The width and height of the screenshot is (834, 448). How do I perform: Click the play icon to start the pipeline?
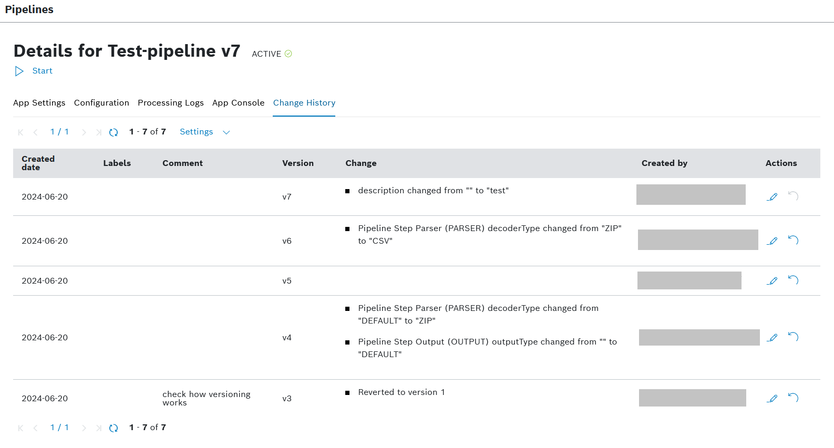tap(19, 71)
